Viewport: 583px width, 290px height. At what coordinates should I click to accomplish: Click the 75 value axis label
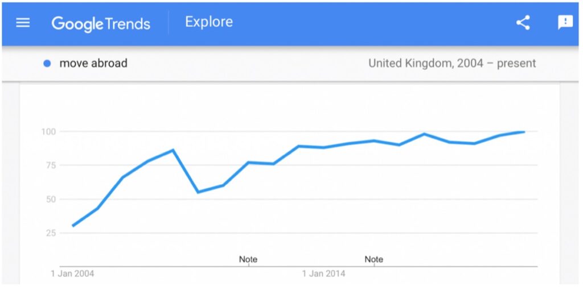click(x=50, y=165)
